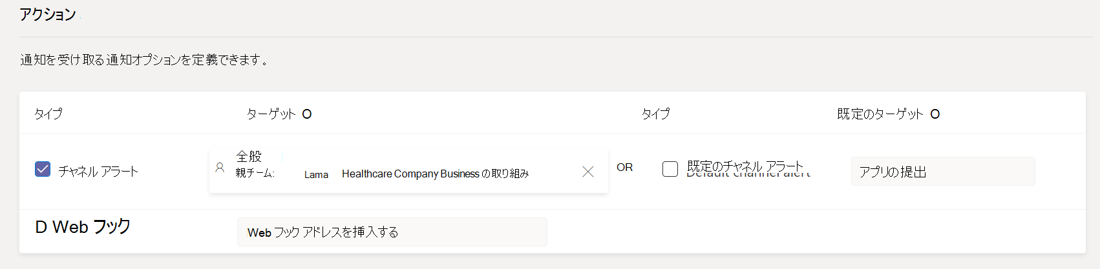Click the 既定のターゲット column header
This screenshot has width=1100, height=269.
tap(880, 114)
